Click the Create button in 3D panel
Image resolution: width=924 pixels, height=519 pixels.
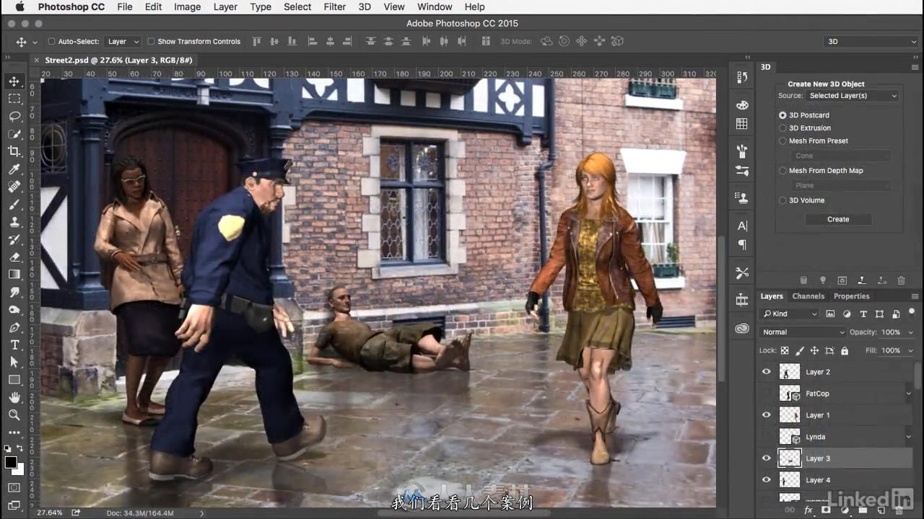pyautogui.click(x=838, y=219)
